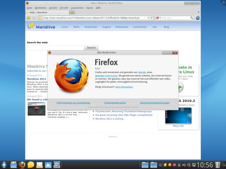Click the Community navigation link
This screenshot has width=226, height=169.
[x=140, y=27]
